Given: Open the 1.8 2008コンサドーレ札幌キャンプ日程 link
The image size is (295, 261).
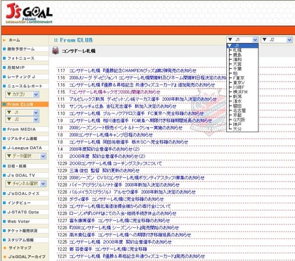Looking at the screenshot, I should click(x=111, y=135).
